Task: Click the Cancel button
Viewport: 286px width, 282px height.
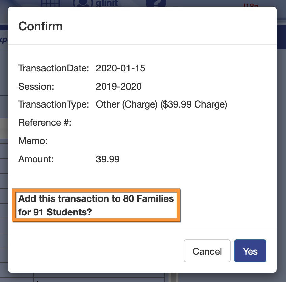Action: (207, 251)
